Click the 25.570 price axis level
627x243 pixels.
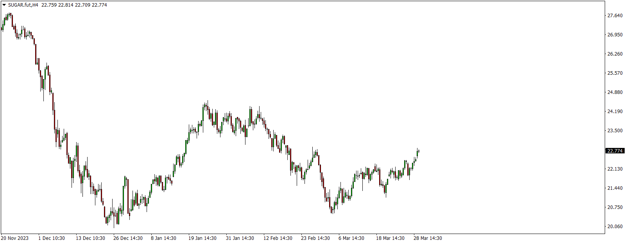(615, 73)
